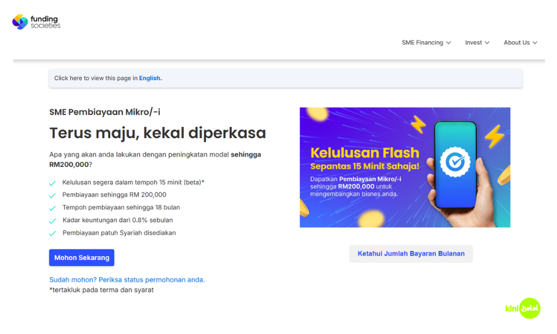Click the Terus maju, kekal diperkasa heading

point(158,133)
